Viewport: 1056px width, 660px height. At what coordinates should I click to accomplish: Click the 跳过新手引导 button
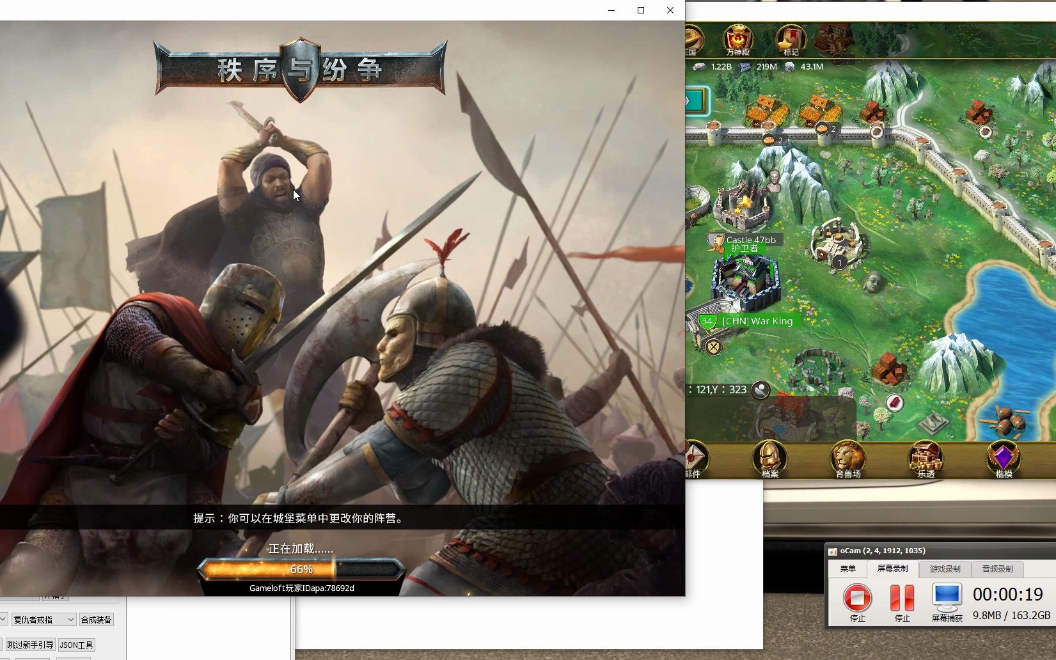pos(30,645)
